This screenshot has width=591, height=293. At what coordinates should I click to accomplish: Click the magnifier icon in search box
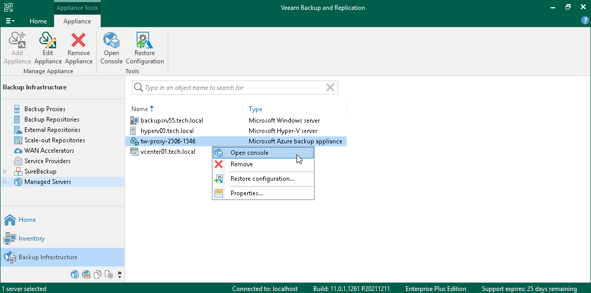pos(138,87)
